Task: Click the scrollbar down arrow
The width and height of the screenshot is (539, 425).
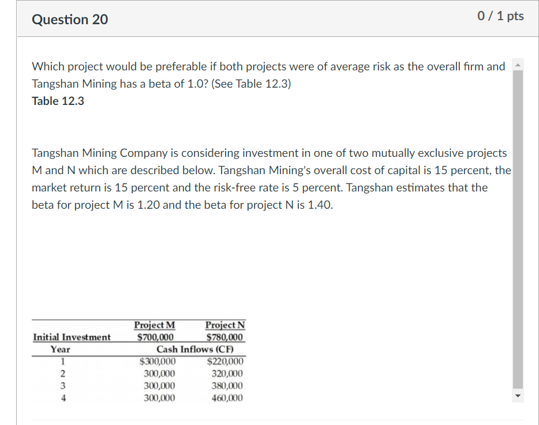Action: click(x=518, y=395)
